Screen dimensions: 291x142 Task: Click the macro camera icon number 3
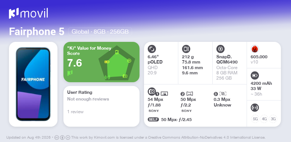[x=223, y=94]
